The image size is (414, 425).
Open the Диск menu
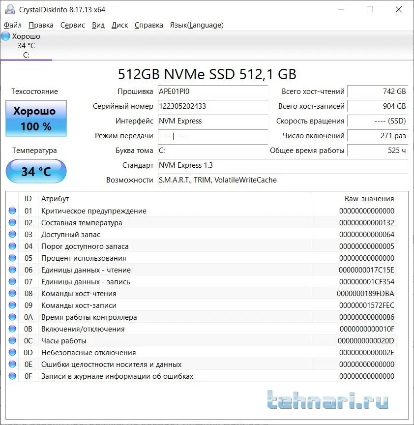[120, 25]
